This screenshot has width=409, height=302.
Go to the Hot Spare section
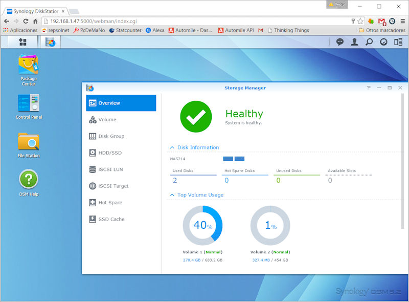click(x=121, y=203)
